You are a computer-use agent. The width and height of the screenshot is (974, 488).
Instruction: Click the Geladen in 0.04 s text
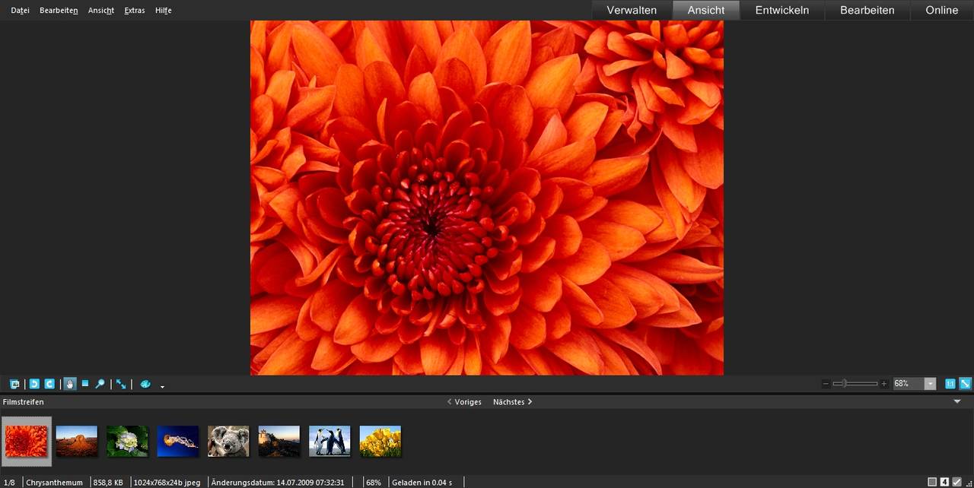tap(422, 483)
